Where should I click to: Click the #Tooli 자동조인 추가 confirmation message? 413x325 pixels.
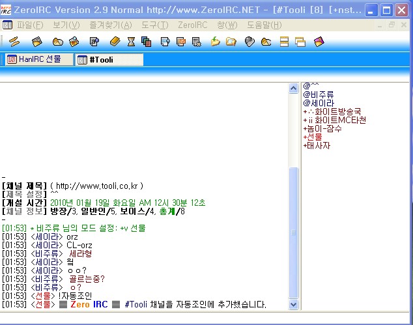[x=134, y=304]
